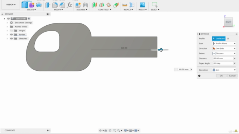The width and height of the screenshot is (239, 134).
Task: Collapse the Unsaved root node
Action: [4, 19]
